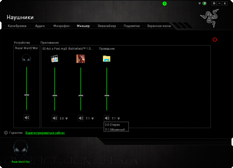Image resolution: width=233 pixels, height=168 pixels.
Task: Click the Battlefield 1 game icon
Action: pyautogui.click(x=81, y=59)
